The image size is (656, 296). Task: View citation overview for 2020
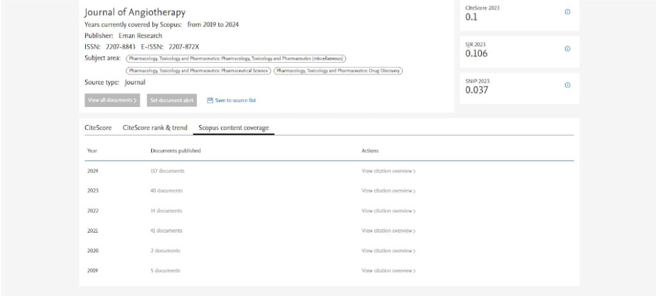388,251
